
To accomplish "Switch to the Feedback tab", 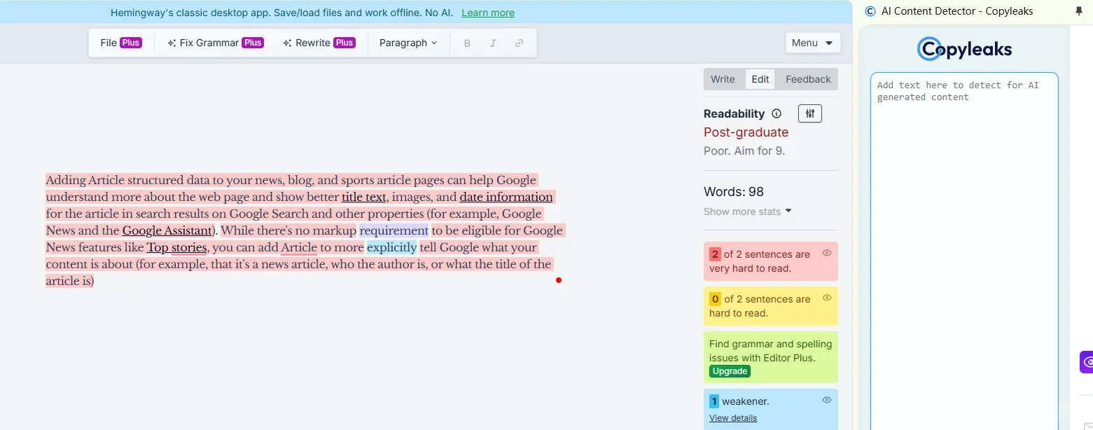I will (x=808, y=79).
